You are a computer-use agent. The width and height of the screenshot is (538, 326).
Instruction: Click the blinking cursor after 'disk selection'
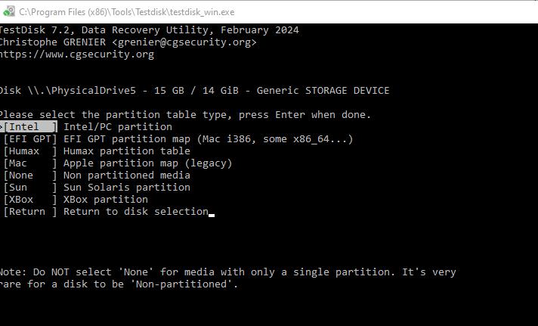[x=212, y=213]
